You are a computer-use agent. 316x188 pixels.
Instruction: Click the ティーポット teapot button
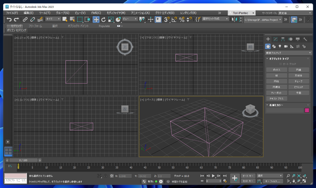pos(276,93)
